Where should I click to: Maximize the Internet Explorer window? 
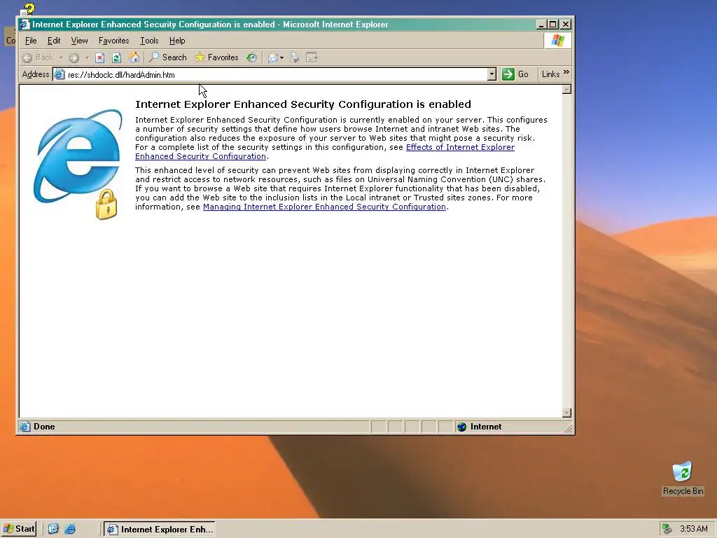(x=553, y=25)
